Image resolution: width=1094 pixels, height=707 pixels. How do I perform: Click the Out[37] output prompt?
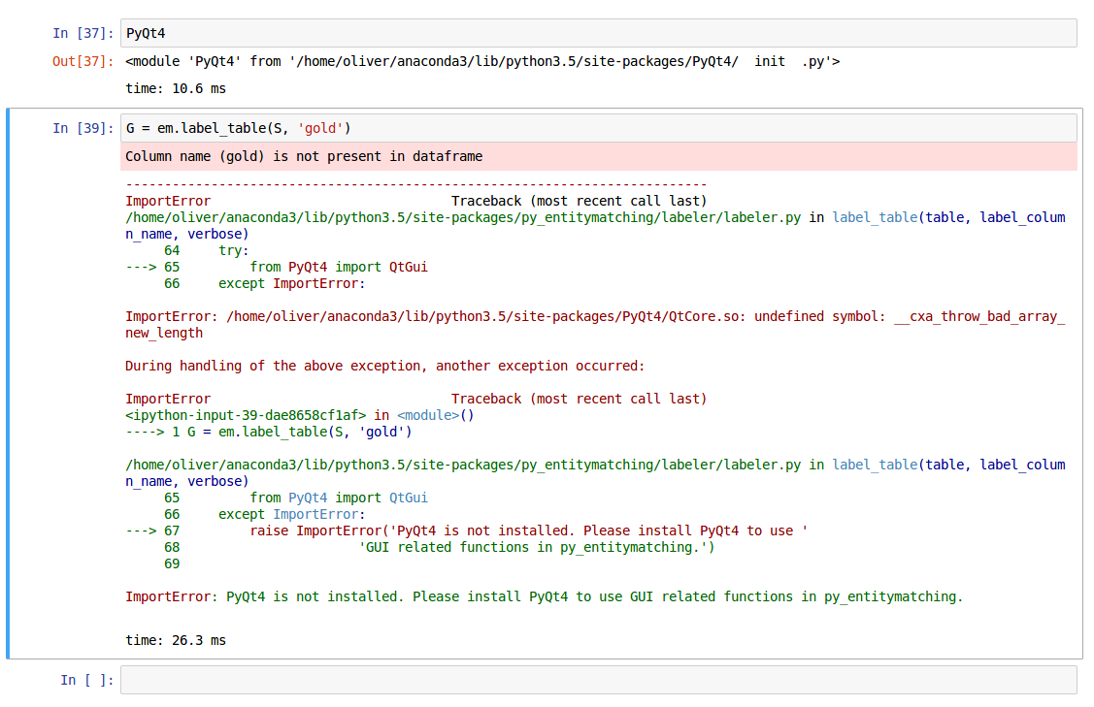[x=83, y=61]
